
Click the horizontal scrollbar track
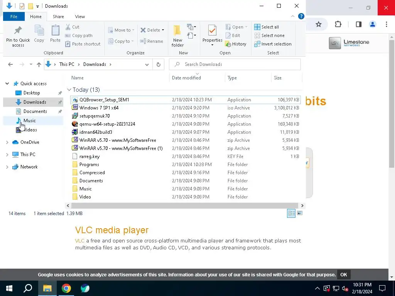pyautogui.click(x=185, y=206)
